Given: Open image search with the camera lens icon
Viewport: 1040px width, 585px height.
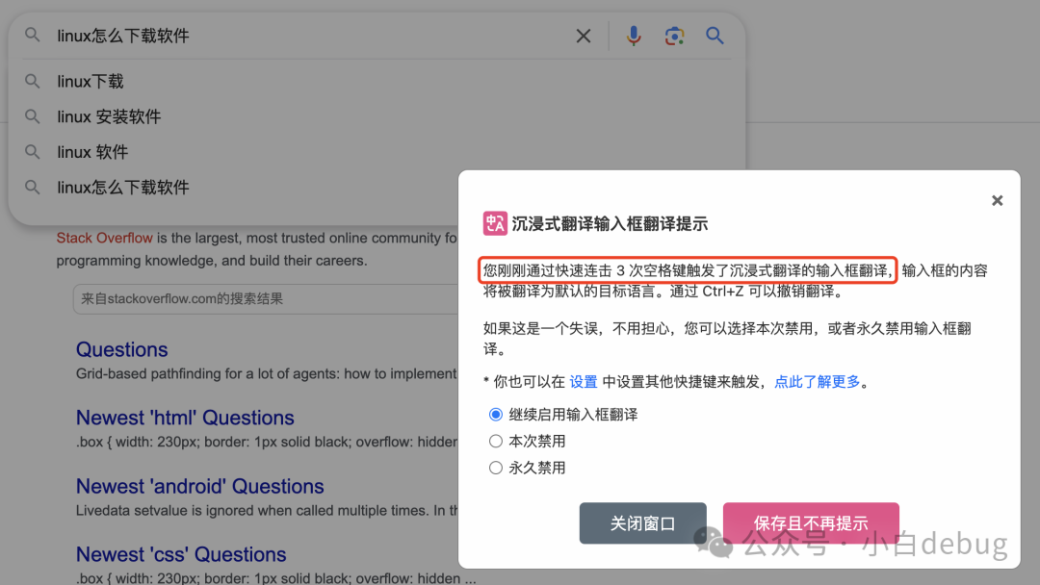Looking at the screenshot, I should click(x=674, y=36).
